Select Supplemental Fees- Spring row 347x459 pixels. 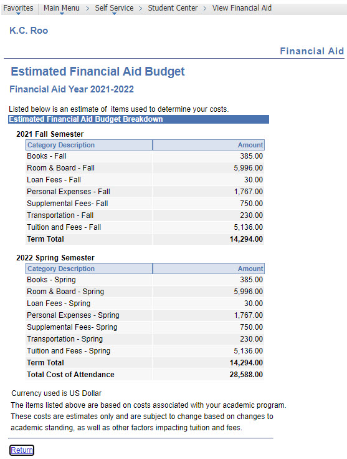click(145, 327)
